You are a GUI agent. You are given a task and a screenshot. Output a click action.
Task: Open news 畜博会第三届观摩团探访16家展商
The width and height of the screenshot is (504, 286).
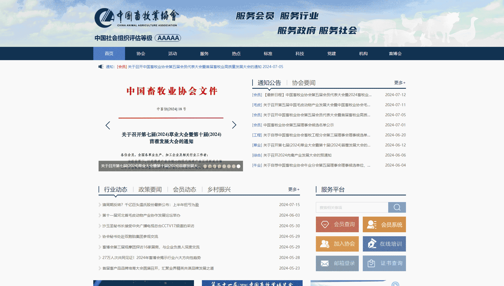[151, 247]
